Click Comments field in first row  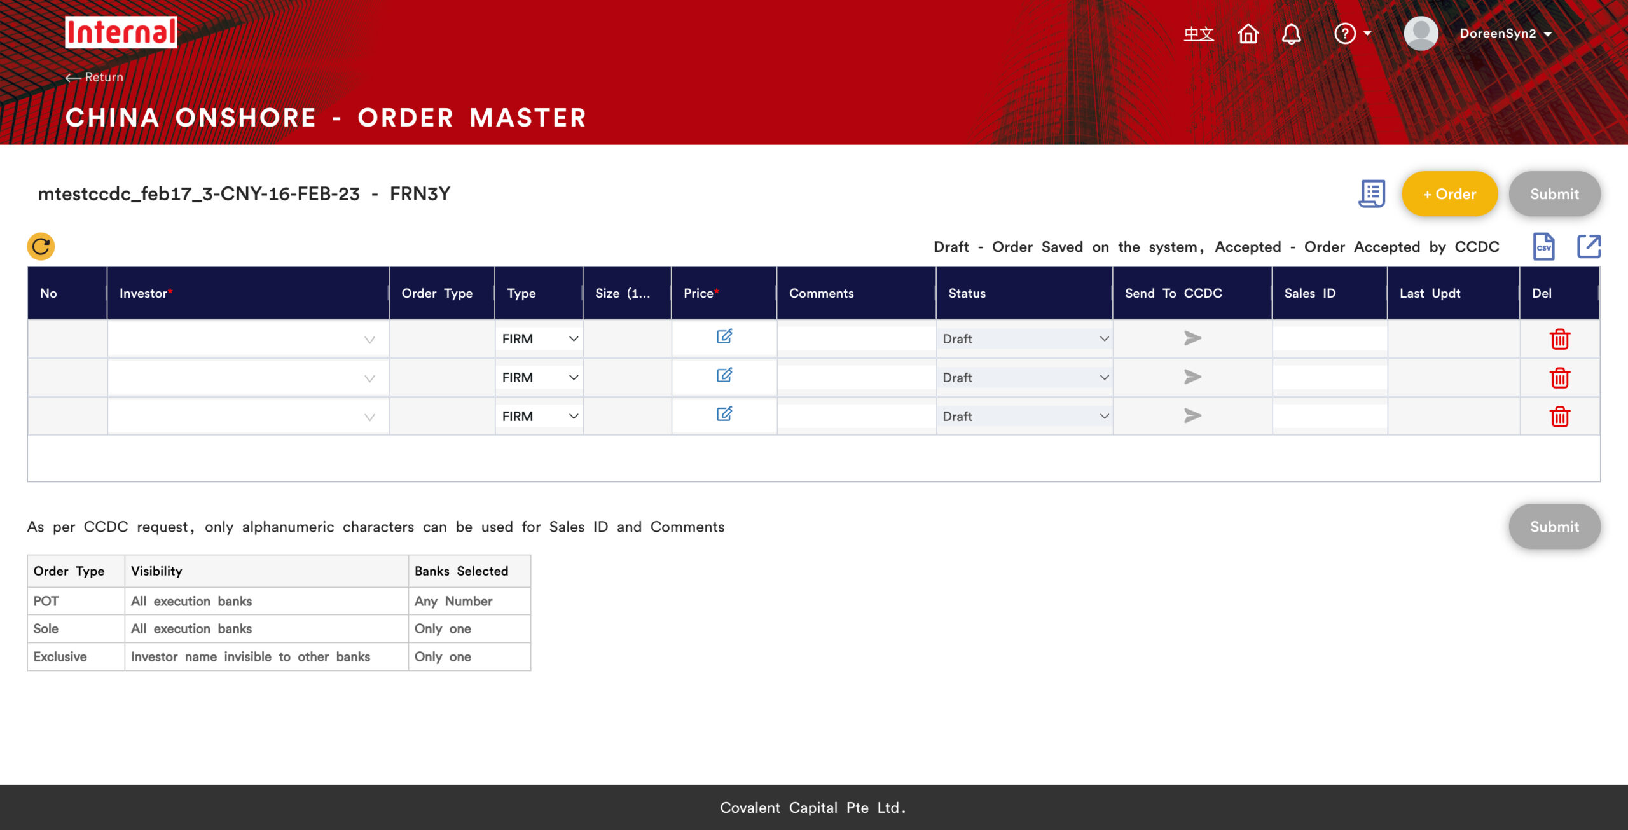pyautogui.click(x=857, y=339)
